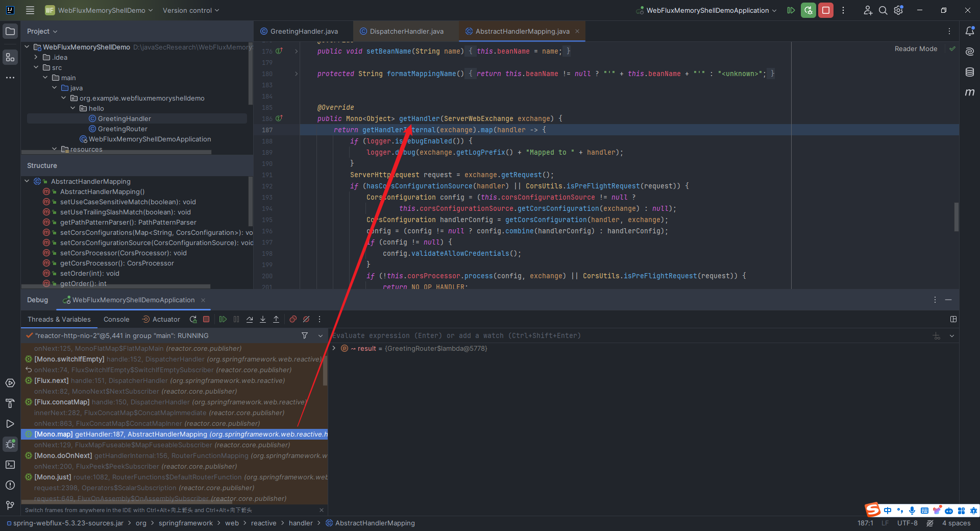Open the main hamburger menu
The image size is (980, 531).
coord(30,10)
